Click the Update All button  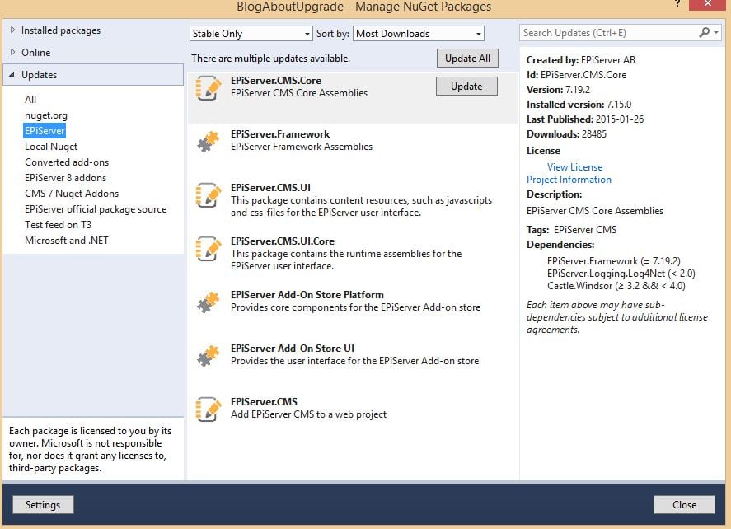coord(466,58)
